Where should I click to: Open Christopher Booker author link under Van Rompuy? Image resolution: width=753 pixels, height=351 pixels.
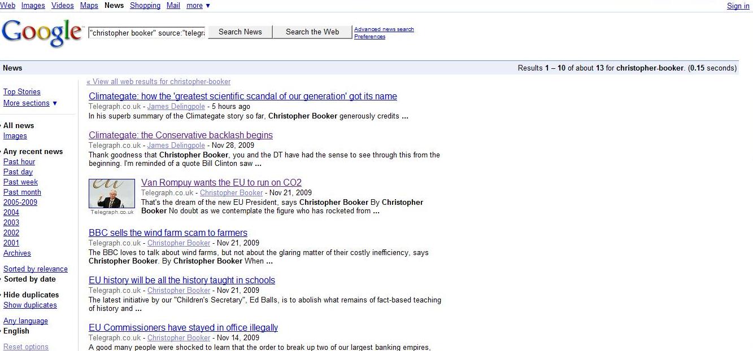coord(231,193)
